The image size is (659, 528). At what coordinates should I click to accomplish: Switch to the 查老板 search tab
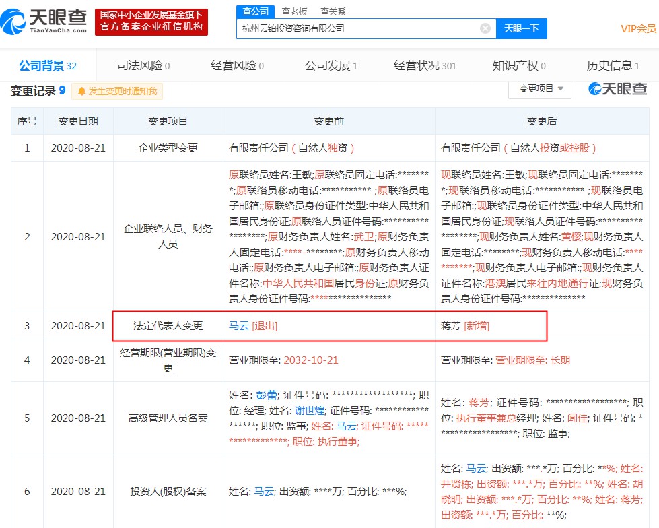294,11
